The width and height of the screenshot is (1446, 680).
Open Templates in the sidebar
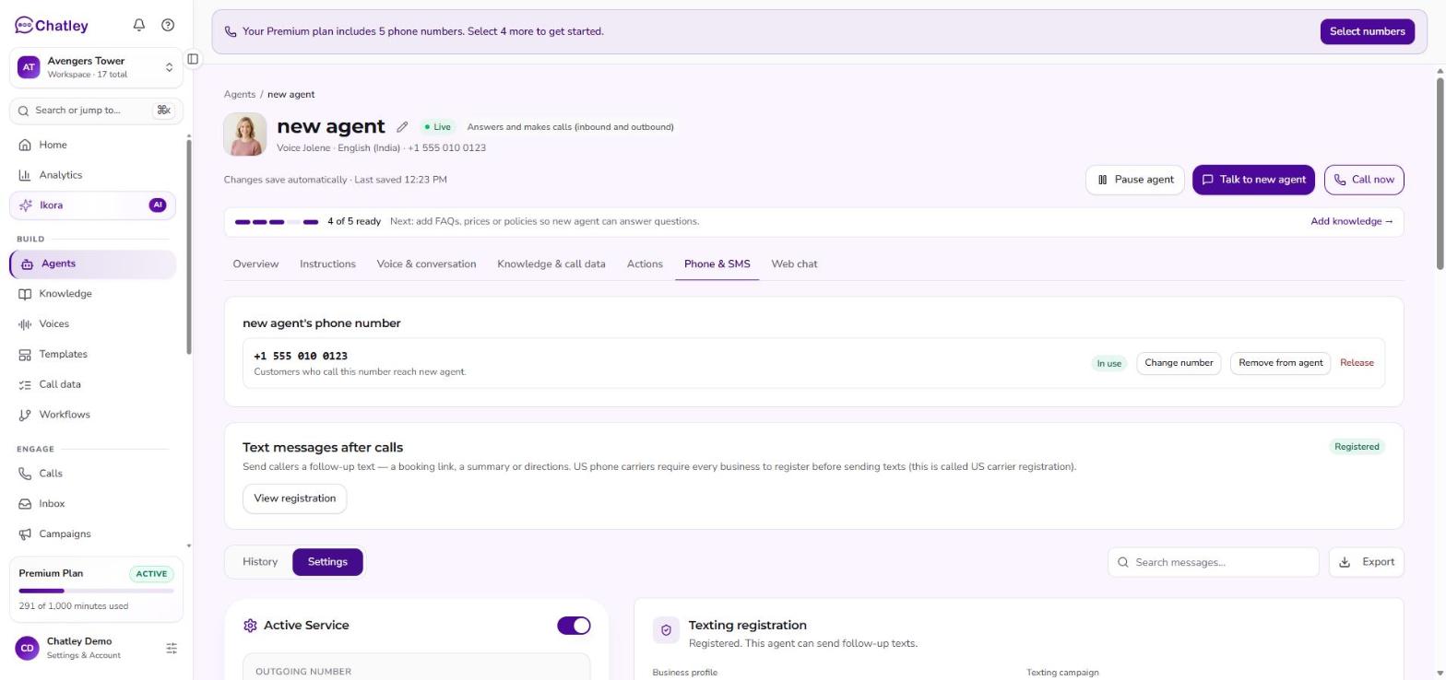click(92, 355)
